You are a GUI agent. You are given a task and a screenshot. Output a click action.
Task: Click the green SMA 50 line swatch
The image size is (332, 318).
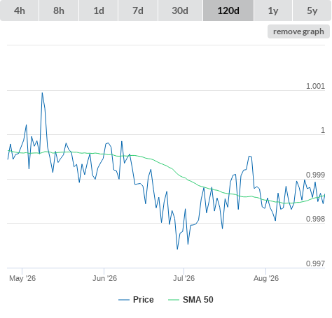[x=174, y=300]
